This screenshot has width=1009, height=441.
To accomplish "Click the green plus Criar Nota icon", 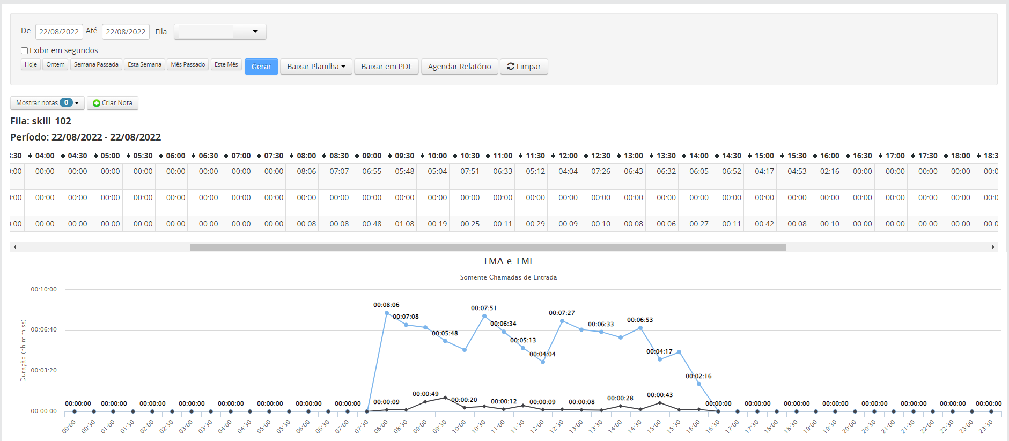I will click(97, 103).
